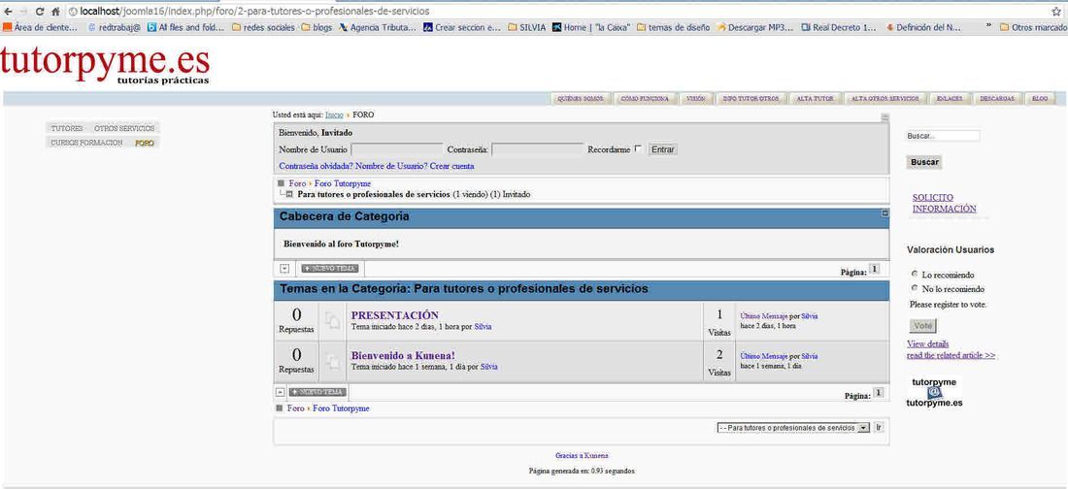Open the forum category jump dropdown
1068x489 pixels.
[793, 428]
